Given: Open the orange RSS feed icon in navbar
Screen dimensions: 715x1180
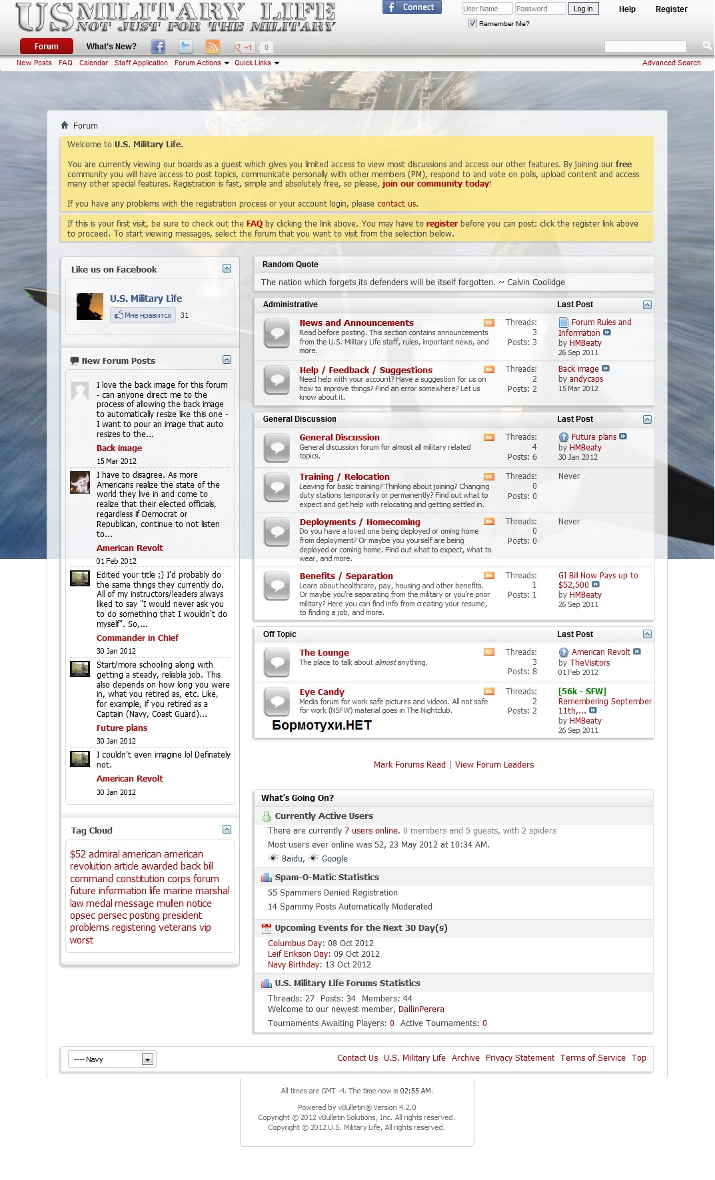Looking at the screenshot, I should point(213,47).
